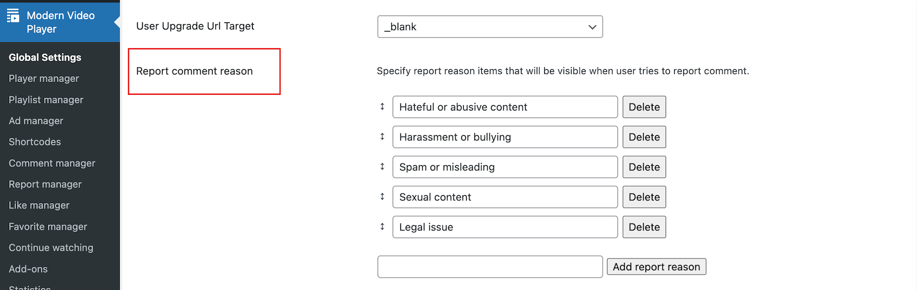Click reorder handle beside Sexual content

(382, 197)
